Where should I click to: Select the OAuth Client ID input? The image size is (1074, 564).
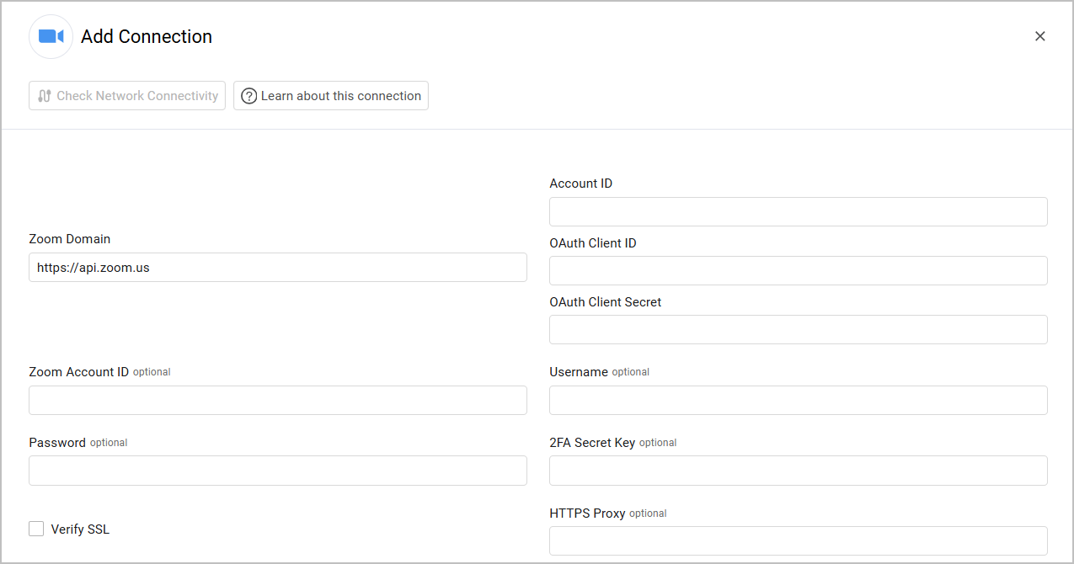tap(799, 270)
